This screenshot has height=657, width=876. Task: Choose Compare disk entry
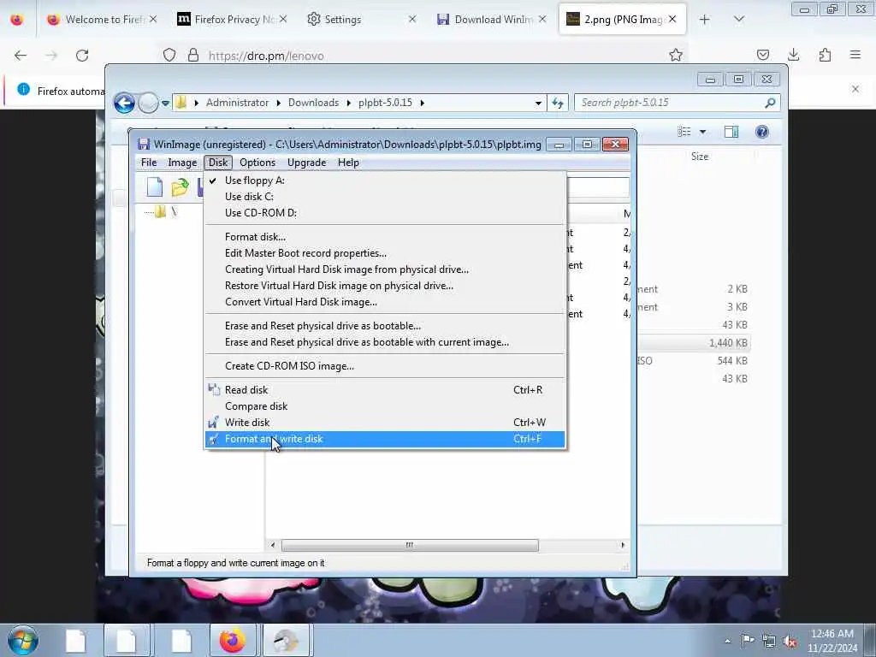tap(384, 406)
